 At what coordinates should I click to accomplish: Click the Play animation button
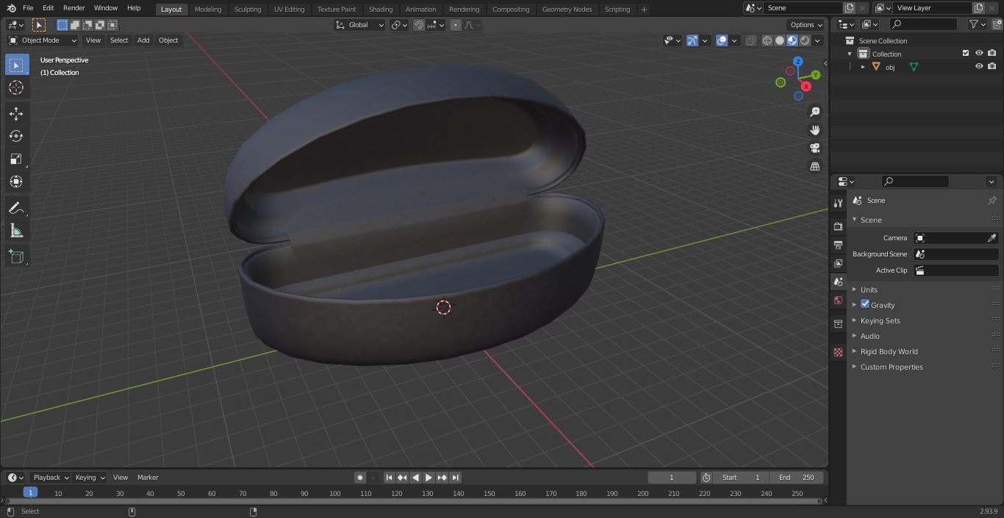tap(429, 478)
